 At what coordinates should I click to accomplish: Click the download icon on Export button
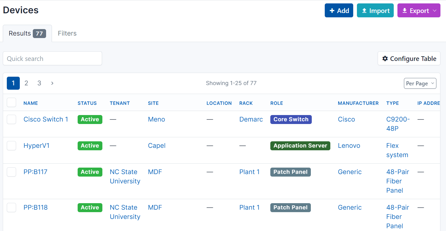405,11
